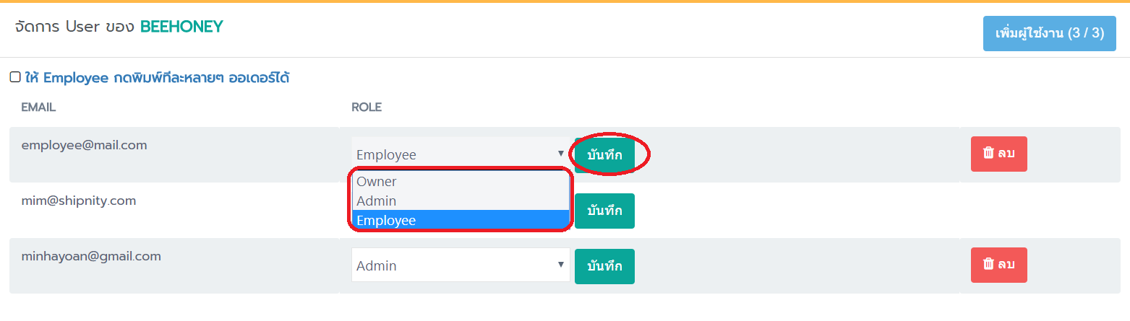Click บันทึก button in mim@shipnity.com row
Image resolution: width=1130 pixels, height=321 pixels.
[604, 211]
